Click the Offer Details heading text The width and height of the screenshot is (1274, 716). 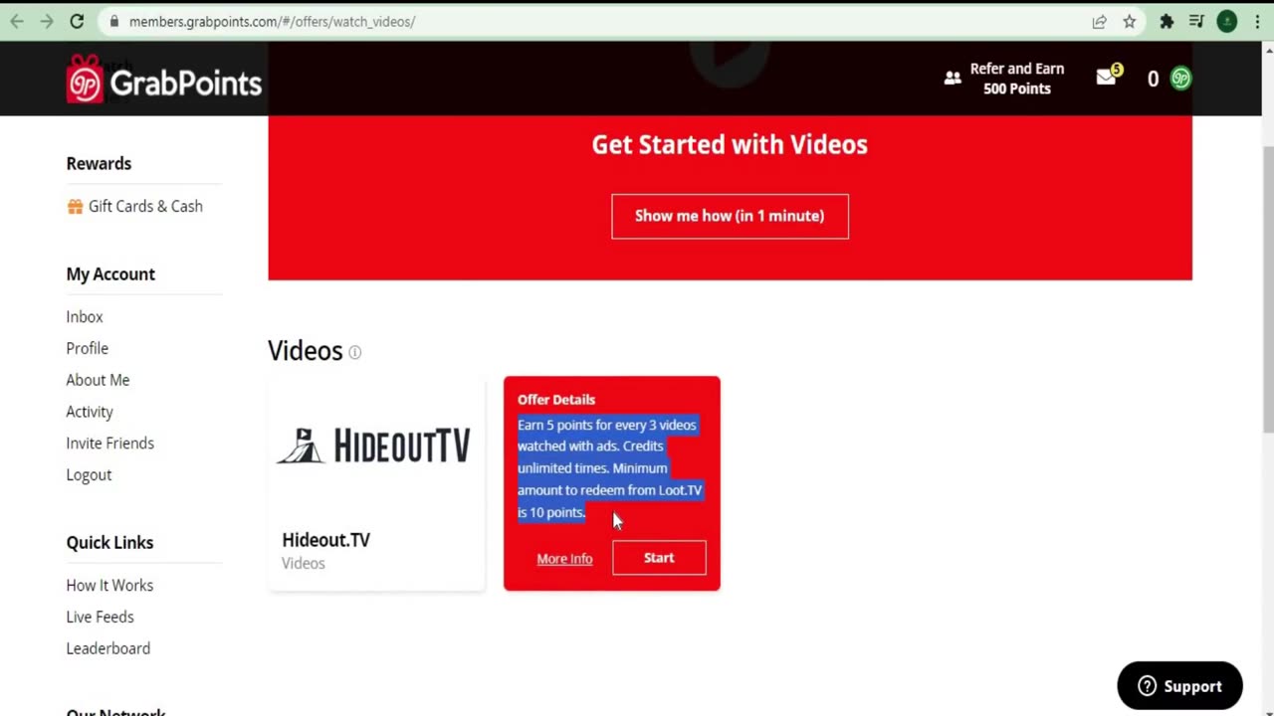coord(556,400)
